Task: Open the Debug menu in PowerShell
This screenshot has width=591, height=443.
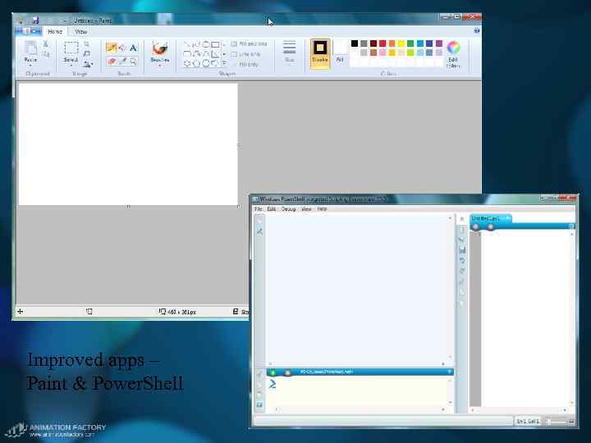Action: point(288,208)
